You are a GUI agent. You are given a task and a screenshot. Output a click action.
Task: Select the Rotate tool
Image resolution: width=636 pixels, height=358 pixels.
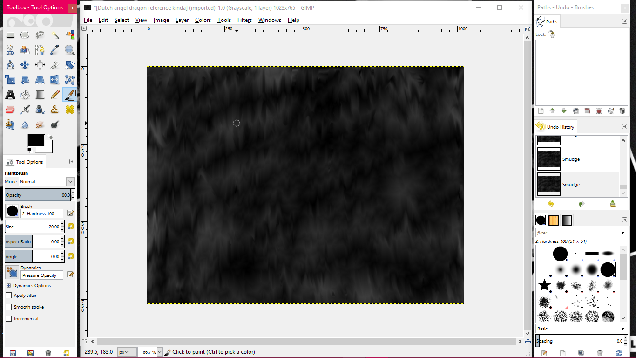point(70,65)
